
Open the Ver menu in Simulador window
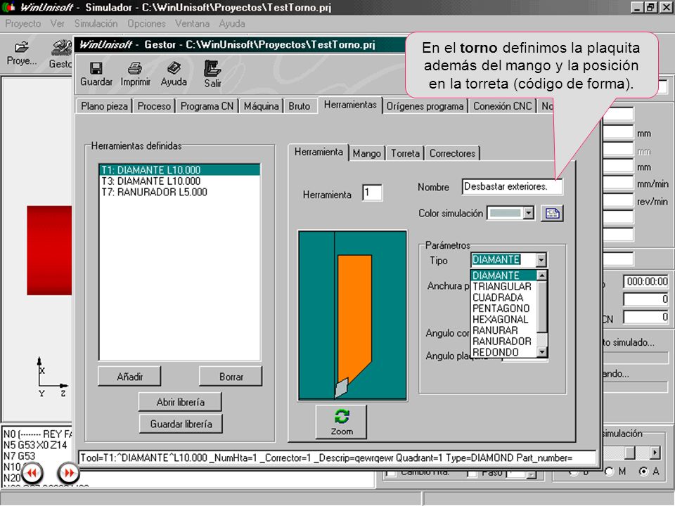[x=57, y=24]
